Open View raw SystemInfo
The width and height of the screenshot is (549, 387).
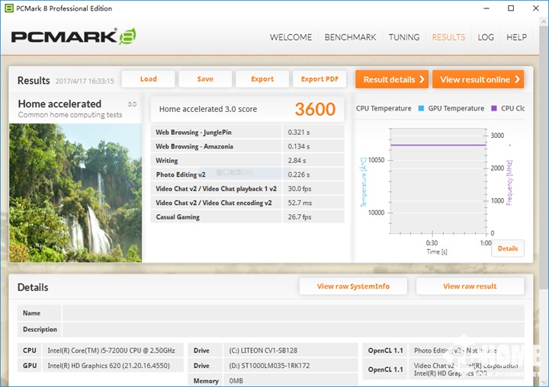click(x=353, y=286)
